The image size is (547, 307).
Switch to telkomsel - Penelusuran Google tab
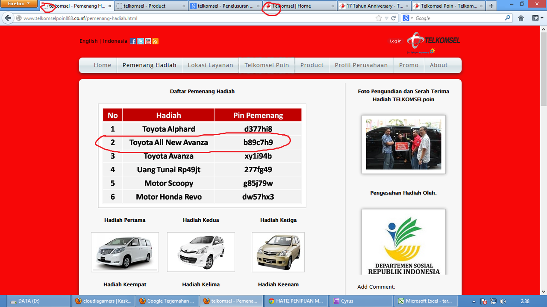pyautogui.click(x=225, y=6)
